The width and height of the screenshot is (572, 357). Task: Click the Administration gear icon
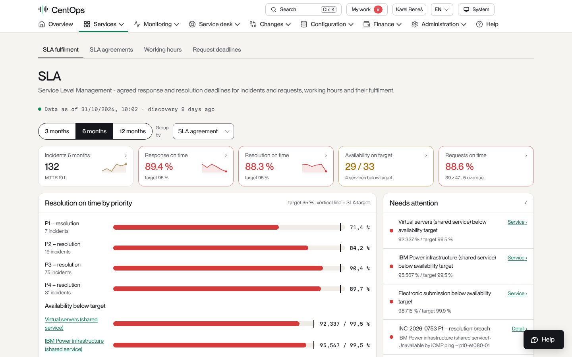415,24
